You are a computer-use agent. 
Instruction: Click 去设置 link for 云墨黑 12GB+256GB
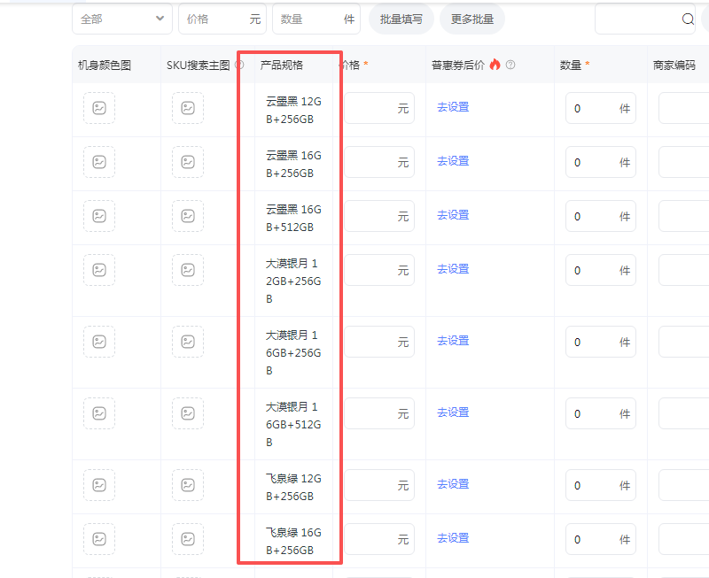(453, 107)
